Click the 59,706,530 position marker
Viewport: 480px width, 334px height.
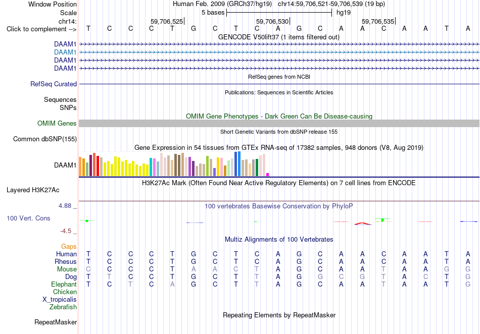pyautogui.click(x=273, y=21)
